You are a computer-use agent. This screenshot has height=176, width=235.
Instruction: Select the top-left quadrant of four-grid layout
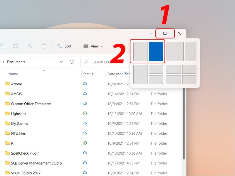pos(174,69)
